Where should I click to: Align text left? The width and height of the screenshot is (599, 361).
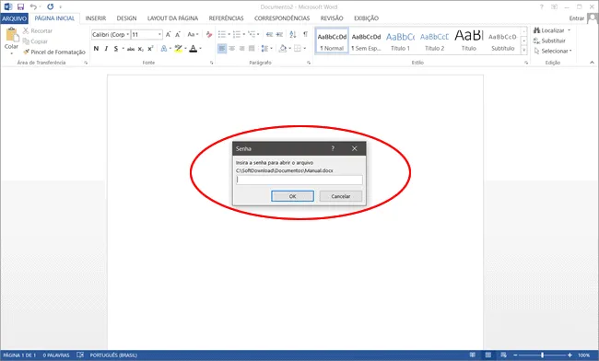(222, 49)
